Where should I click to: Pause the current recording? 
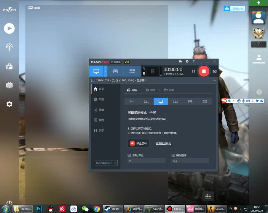click(x=193, y=71)
